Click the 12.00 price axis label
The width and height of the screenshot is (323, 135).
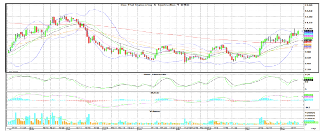point(309,17)
